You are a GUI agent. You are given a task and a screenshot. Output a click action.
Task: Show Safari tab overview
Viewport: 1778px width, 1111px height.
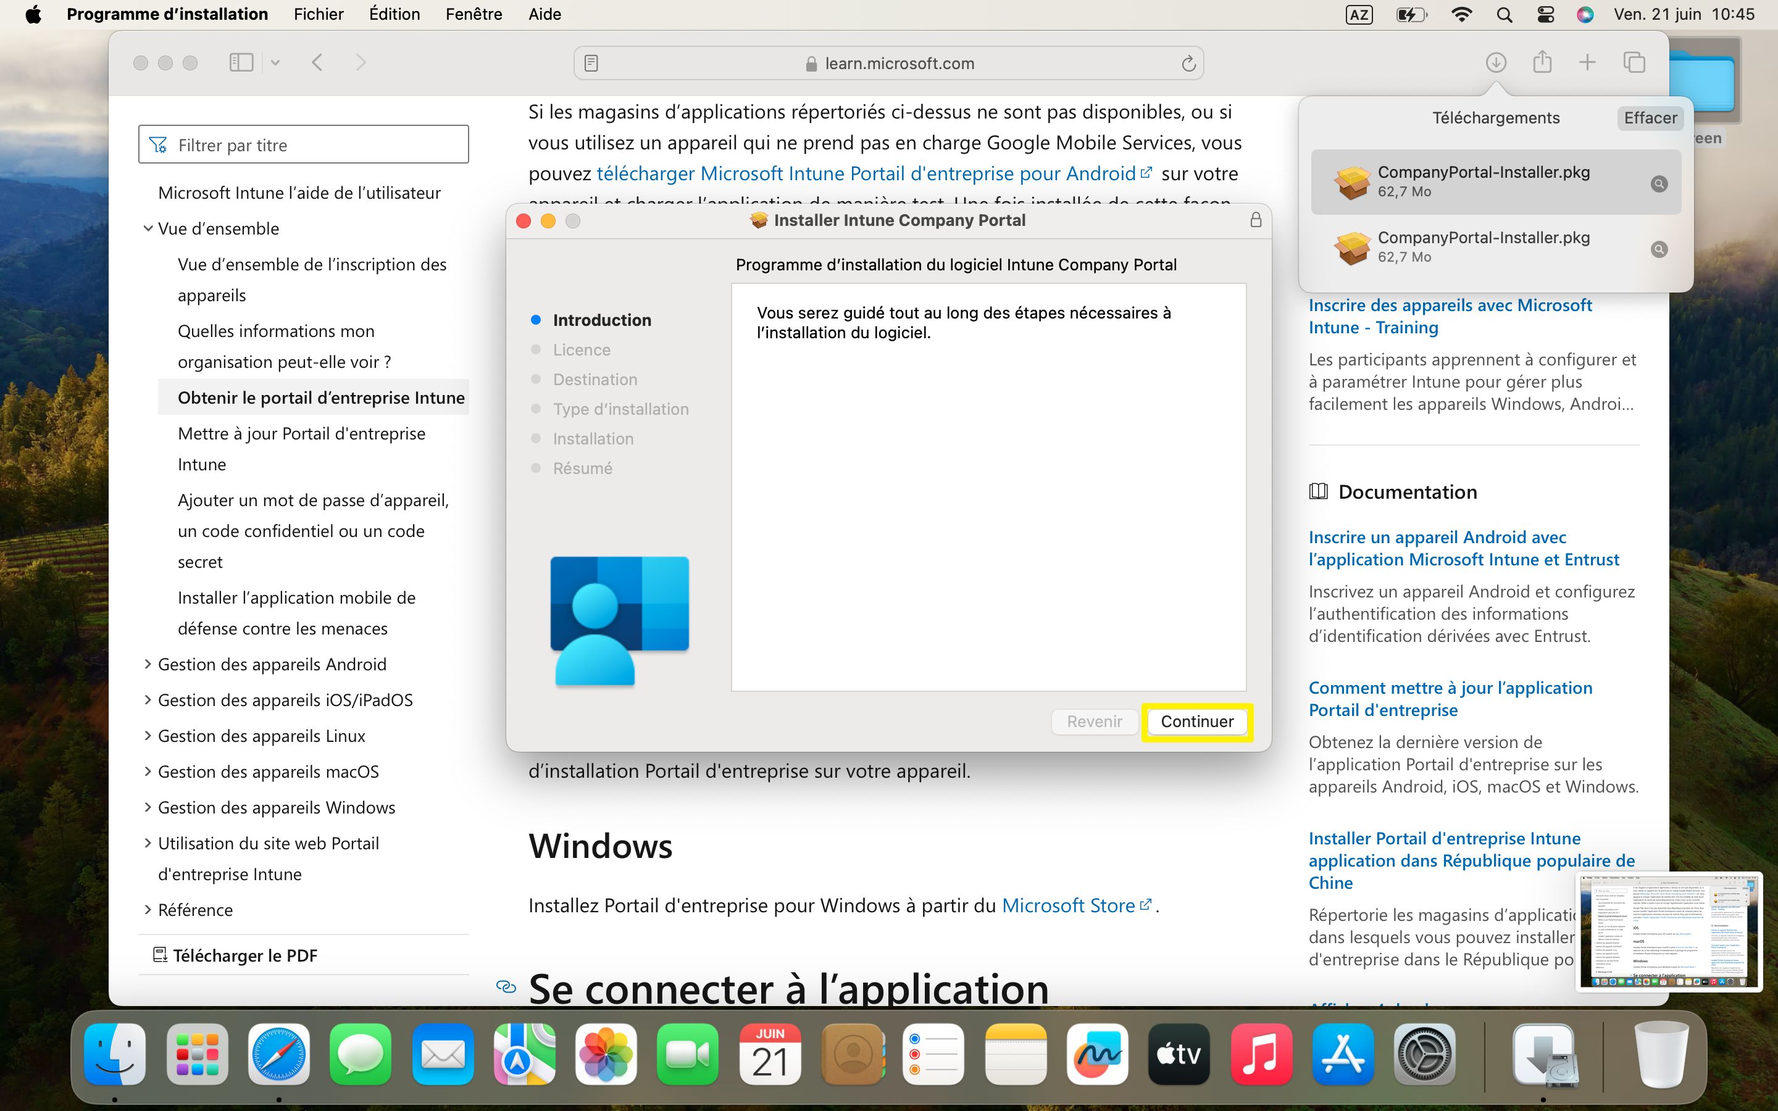click(1634, 62)
